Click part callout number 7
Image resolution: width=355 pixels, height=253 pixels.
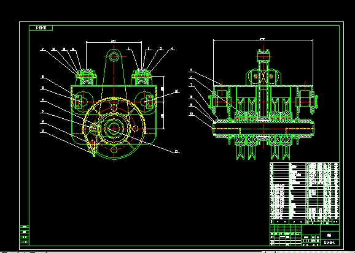[x=191, y=85]
